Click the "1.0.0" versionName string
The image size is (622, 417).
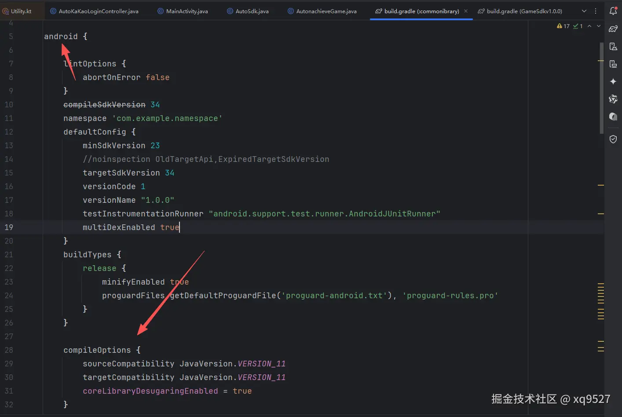point(157,200)
